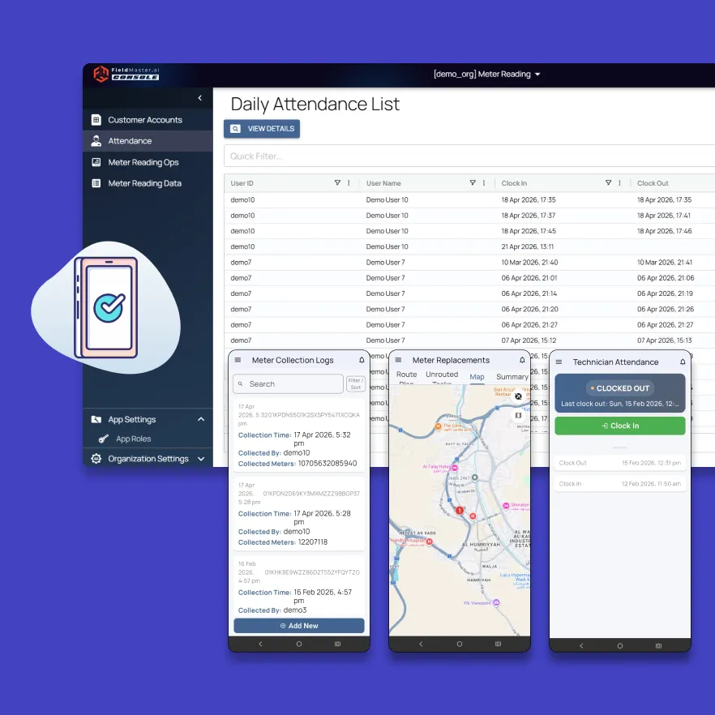Collapse the sidebar with the left chevron
This screenshot has width=715, height=715.
point(199,98)
